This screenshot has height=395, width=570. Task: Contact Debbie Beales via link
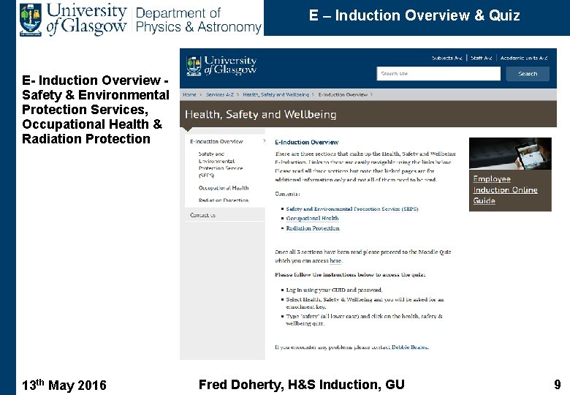(409, 347)
